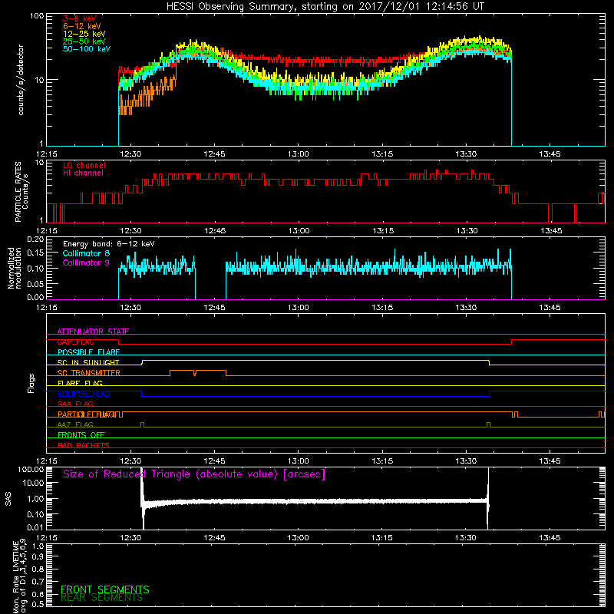The width and height of the screenshot is (614, 614).
Task: Click the "Normalized modulation" axis title
Action: pyautogui.click(x=15, y=268)
